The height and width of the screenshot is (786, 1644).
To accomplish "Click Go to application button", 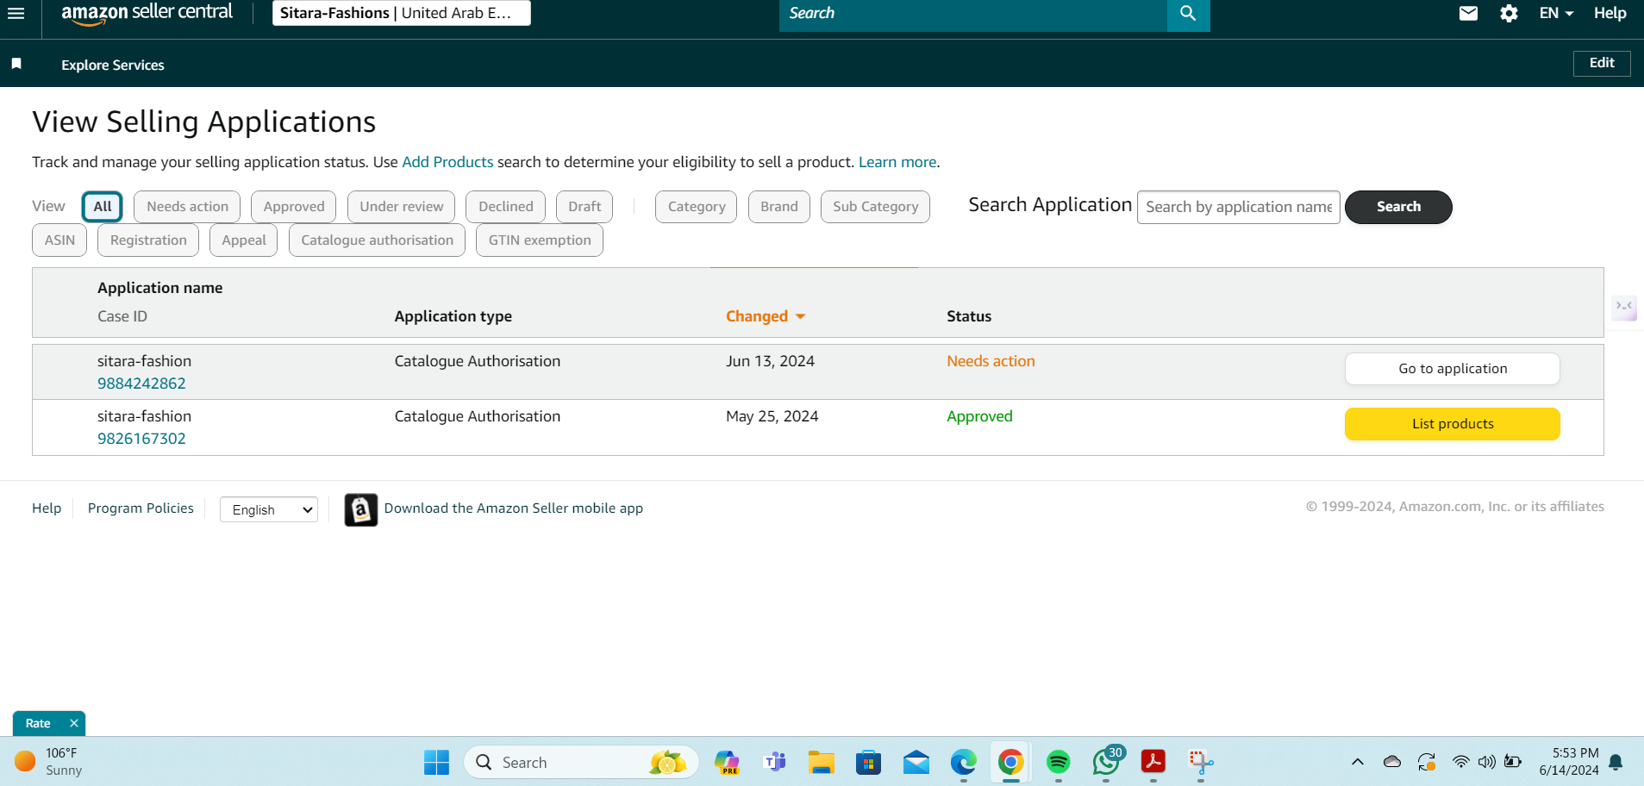I will pyautogui.click(x=1453, y=369).
